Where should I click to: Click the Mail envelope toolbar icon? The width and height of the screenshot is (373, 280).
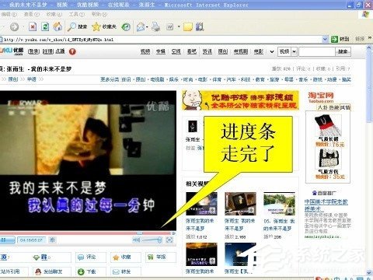click(x=141, y=26)
